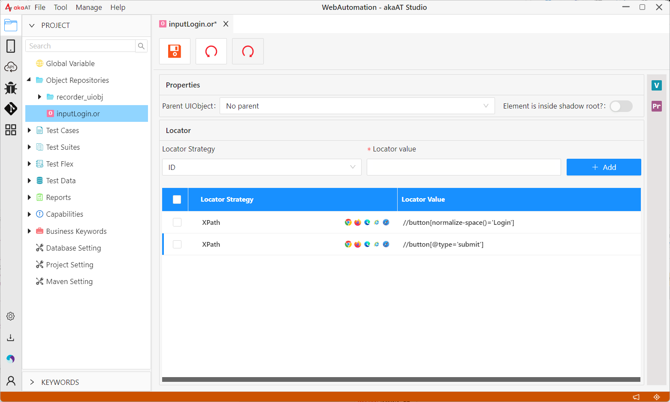Click the first circular-arrow toolbar button
The height and width of the screenshot is (402, 670).
(211, 51)
